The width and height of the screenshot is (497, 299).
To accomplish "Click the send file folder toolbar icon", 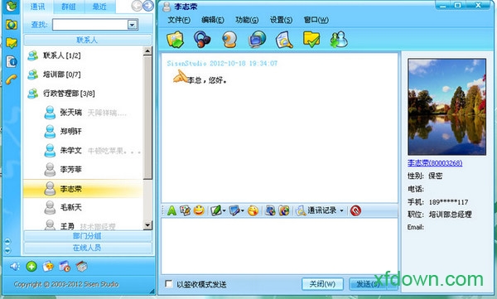I will [x=175, y=40].
